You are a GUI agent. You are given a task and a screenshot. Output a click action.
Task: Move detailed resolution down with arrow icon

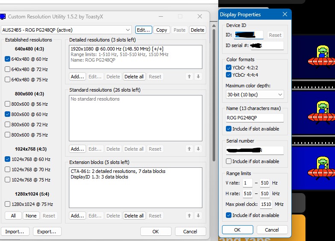coord(198,77)
